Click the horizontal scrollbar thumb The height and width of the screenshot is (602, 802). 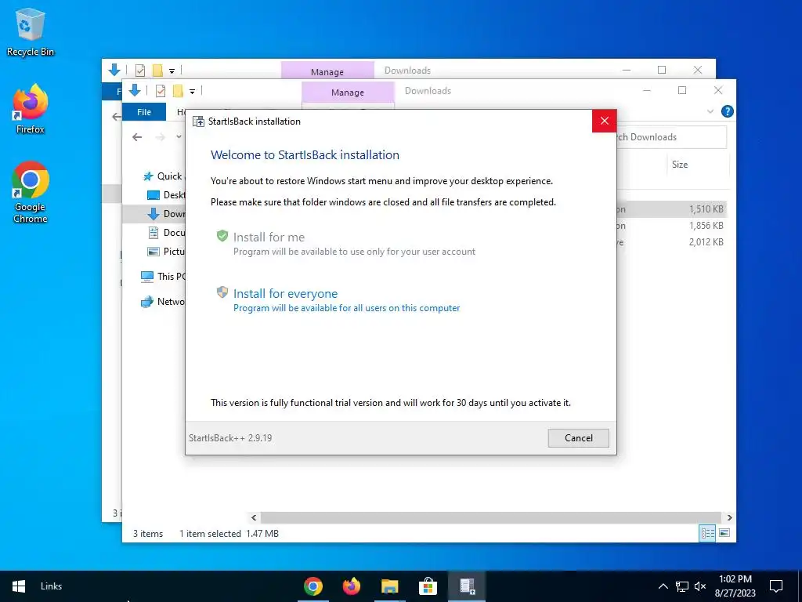click(x=490, y=517)
